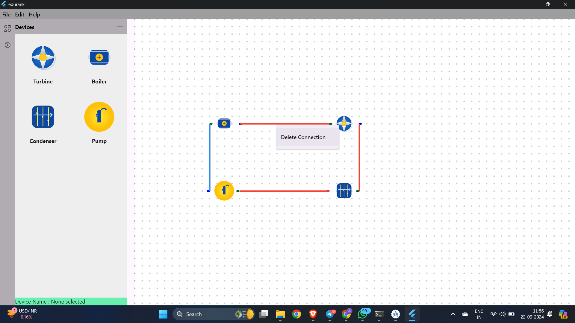
Task: Click the Devices panel title
Action: (x=25, y=27)
